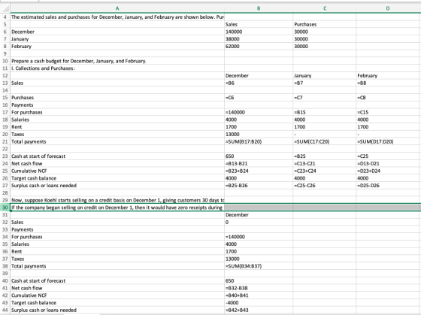Click January sales value 38000
The image size is (421, 315).
[x=259, y=39]
